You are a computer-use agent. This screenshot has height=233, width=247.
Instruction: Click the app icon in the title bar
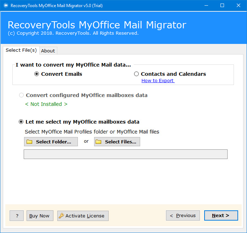click(x=6, y=6)
